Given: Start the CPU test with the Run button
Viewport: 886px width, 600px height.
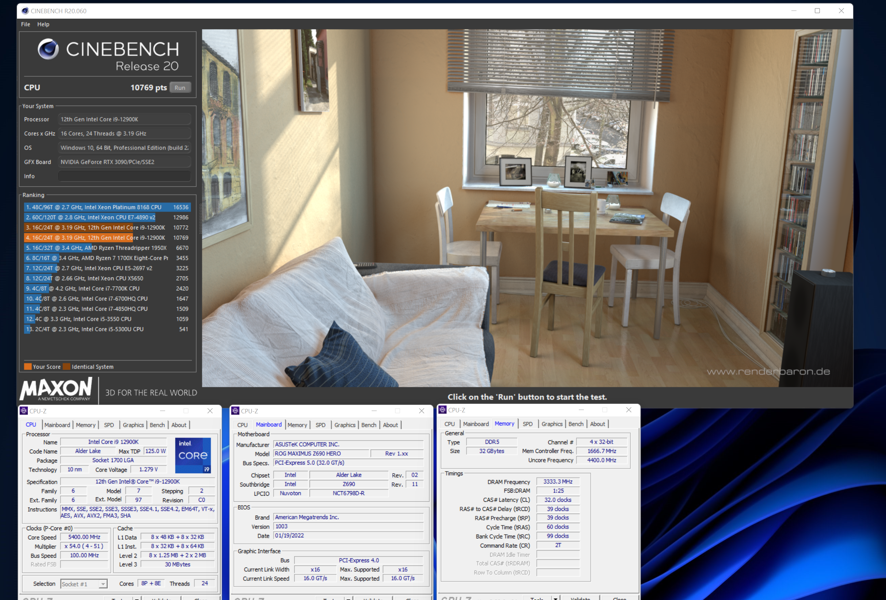Looking at the screenshot, I should pyautogui.click(x=180, y=88).
